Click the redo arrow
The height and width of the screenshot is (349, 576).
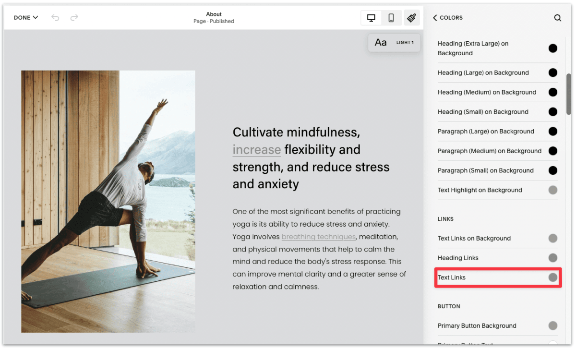tap(74, 17)
